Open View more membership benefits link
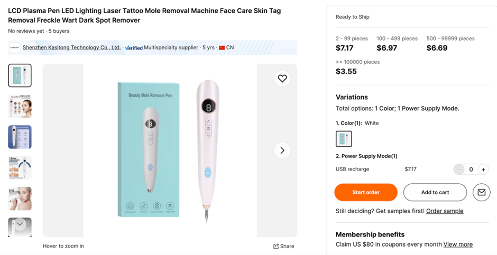 click(x=458, y=244)
